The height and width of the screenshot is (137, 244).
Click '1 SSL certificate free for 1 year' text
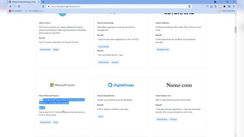coord(110,55)
